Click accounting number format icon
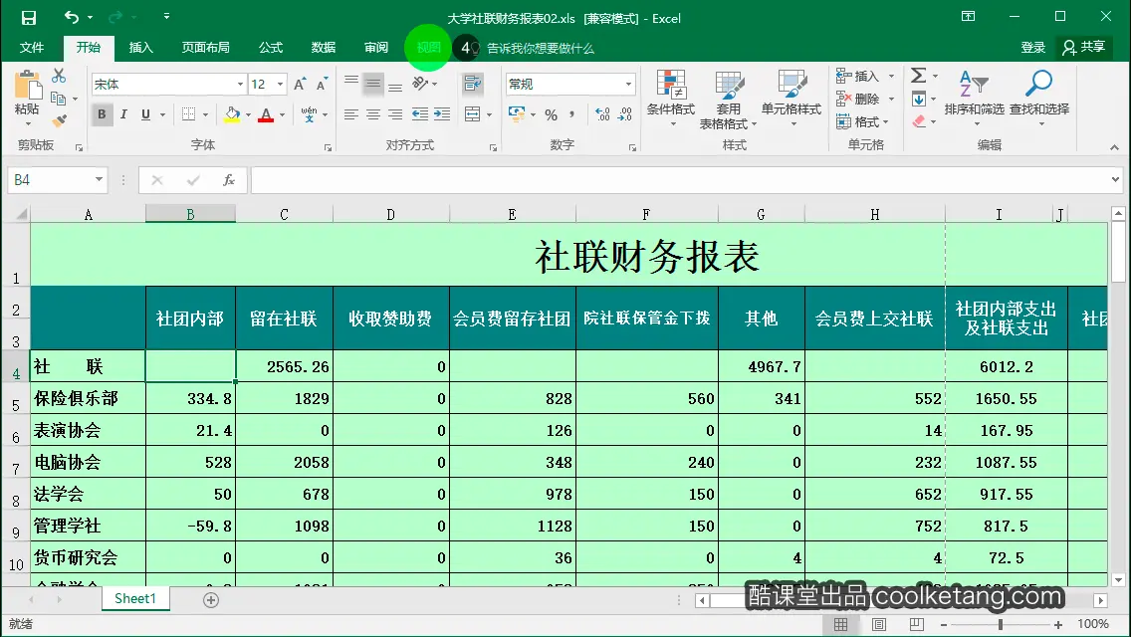The width and height of the screenshot is (1131, 637). 517,114
